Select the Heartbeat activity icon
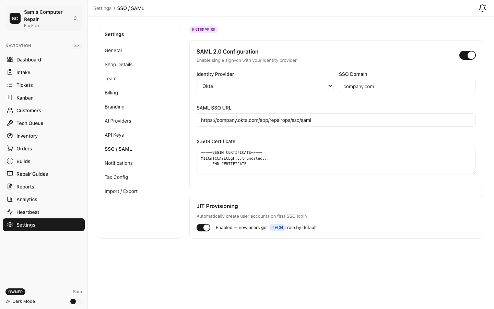This screenshot has height=309, width=494. click(x=10, y=212)
